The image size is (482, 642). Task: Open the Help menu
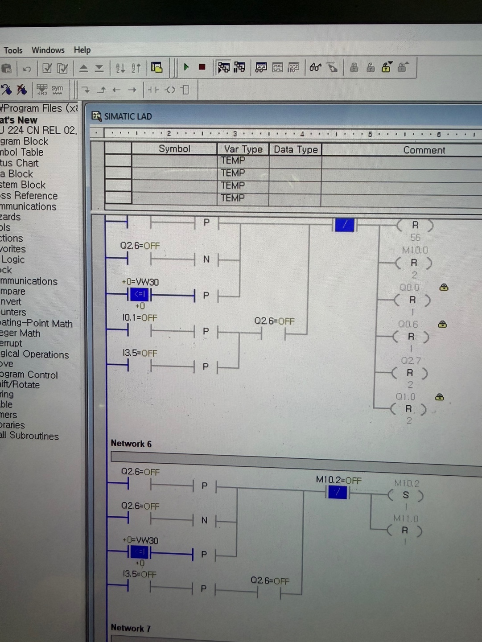tap(82, 50)
